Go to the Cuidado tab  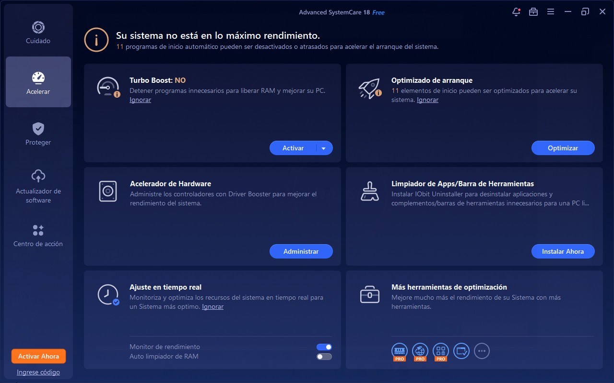(38, 32)
